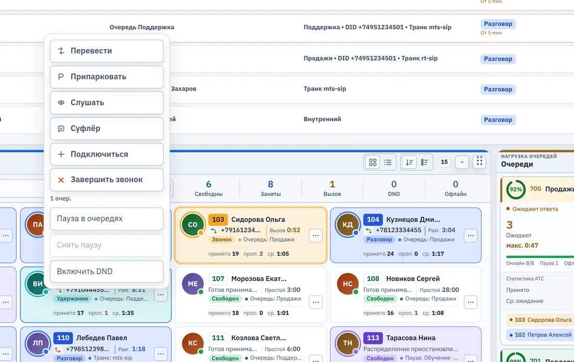Choose Припарковать in the call menu
The image size is (574, 362).
[x=106, y=77]
